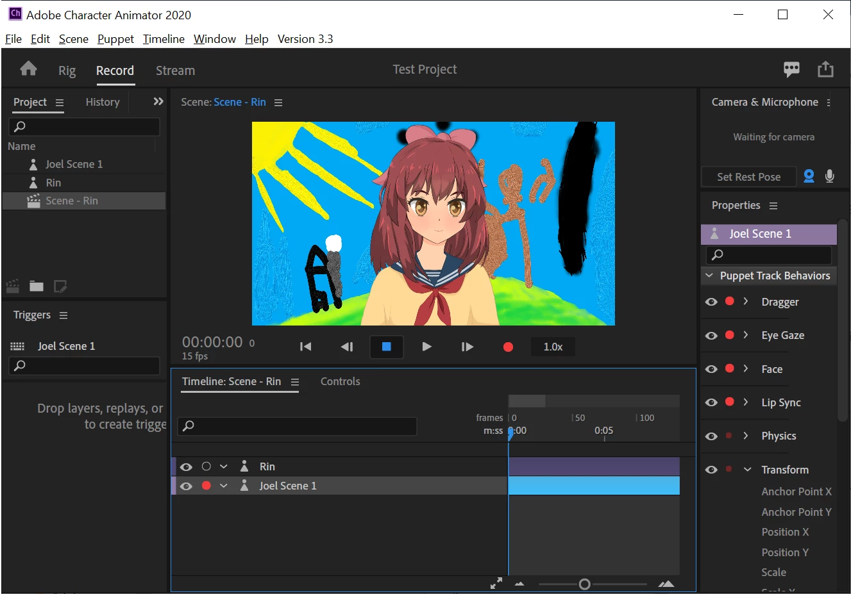Zoom out timeline with small mountain icon
851x594 pixels.
[519, 584]
